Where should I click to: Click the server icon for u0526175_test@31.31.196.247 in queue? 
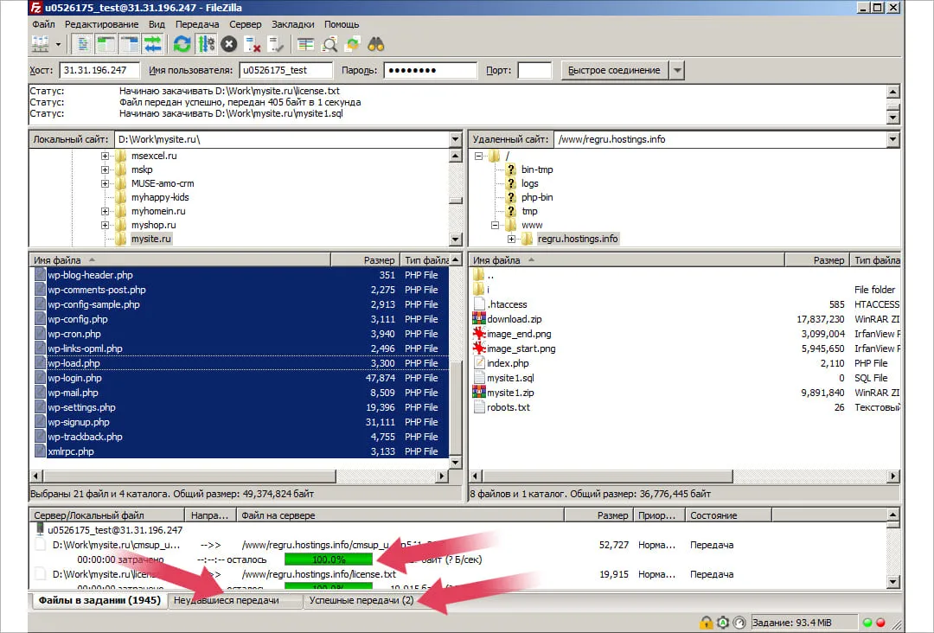[x=40, y=530]
